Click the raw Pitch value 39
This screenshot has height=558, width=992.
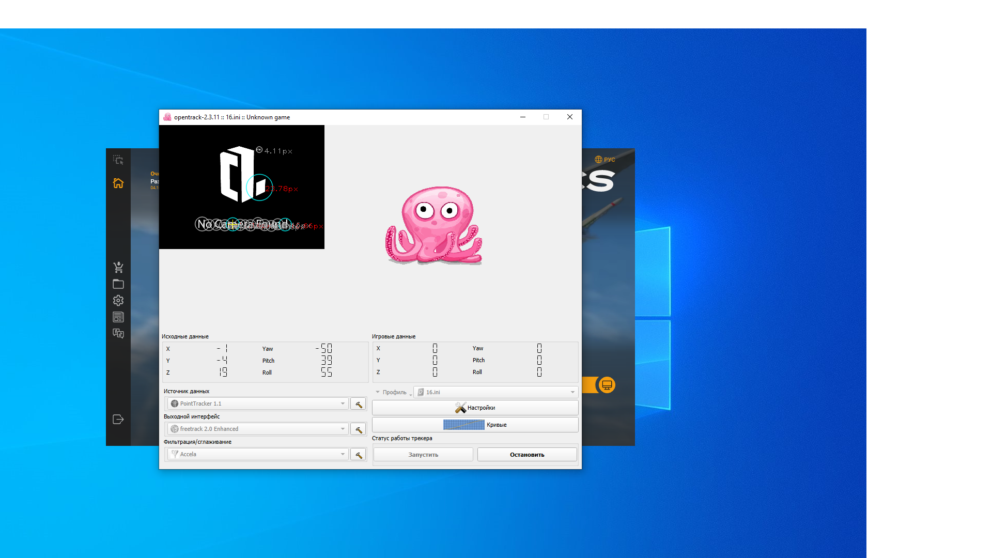coord(327,361)
